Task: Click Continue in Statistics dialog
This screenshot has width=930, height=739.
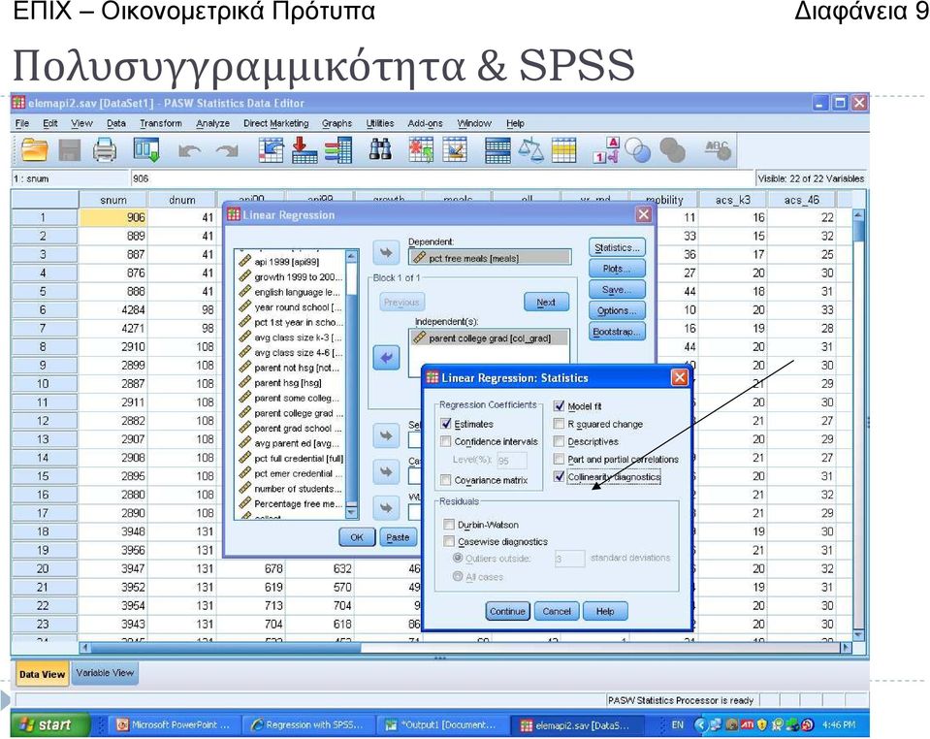Action: (x=507, y=611)
